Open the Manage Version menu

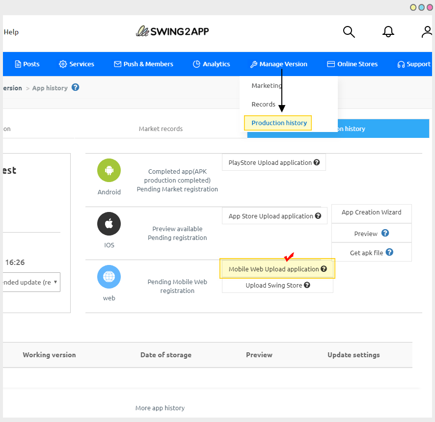tap(278, 64)
